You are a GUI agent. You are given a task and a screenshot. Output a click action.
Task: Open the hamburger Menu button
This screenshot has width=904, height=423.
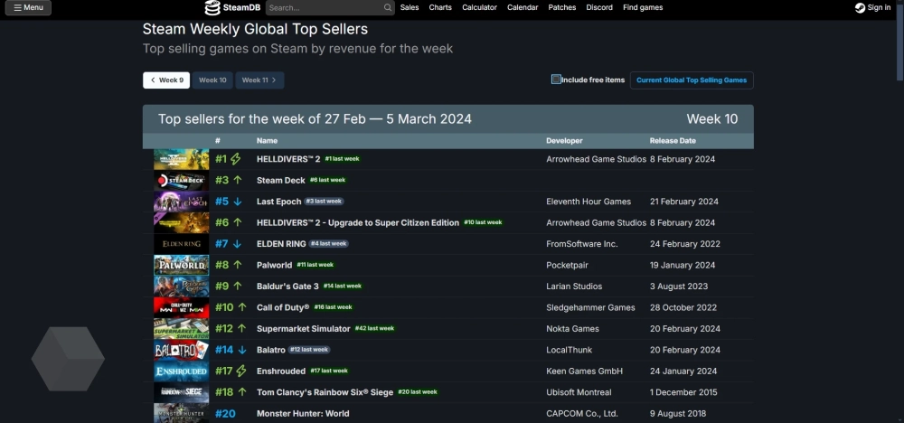tap(28, 8)
